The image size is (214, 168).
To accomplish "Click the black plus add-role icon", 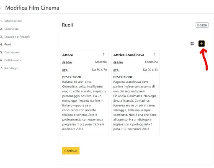I will pyautogui.click(x=201, y=44).
